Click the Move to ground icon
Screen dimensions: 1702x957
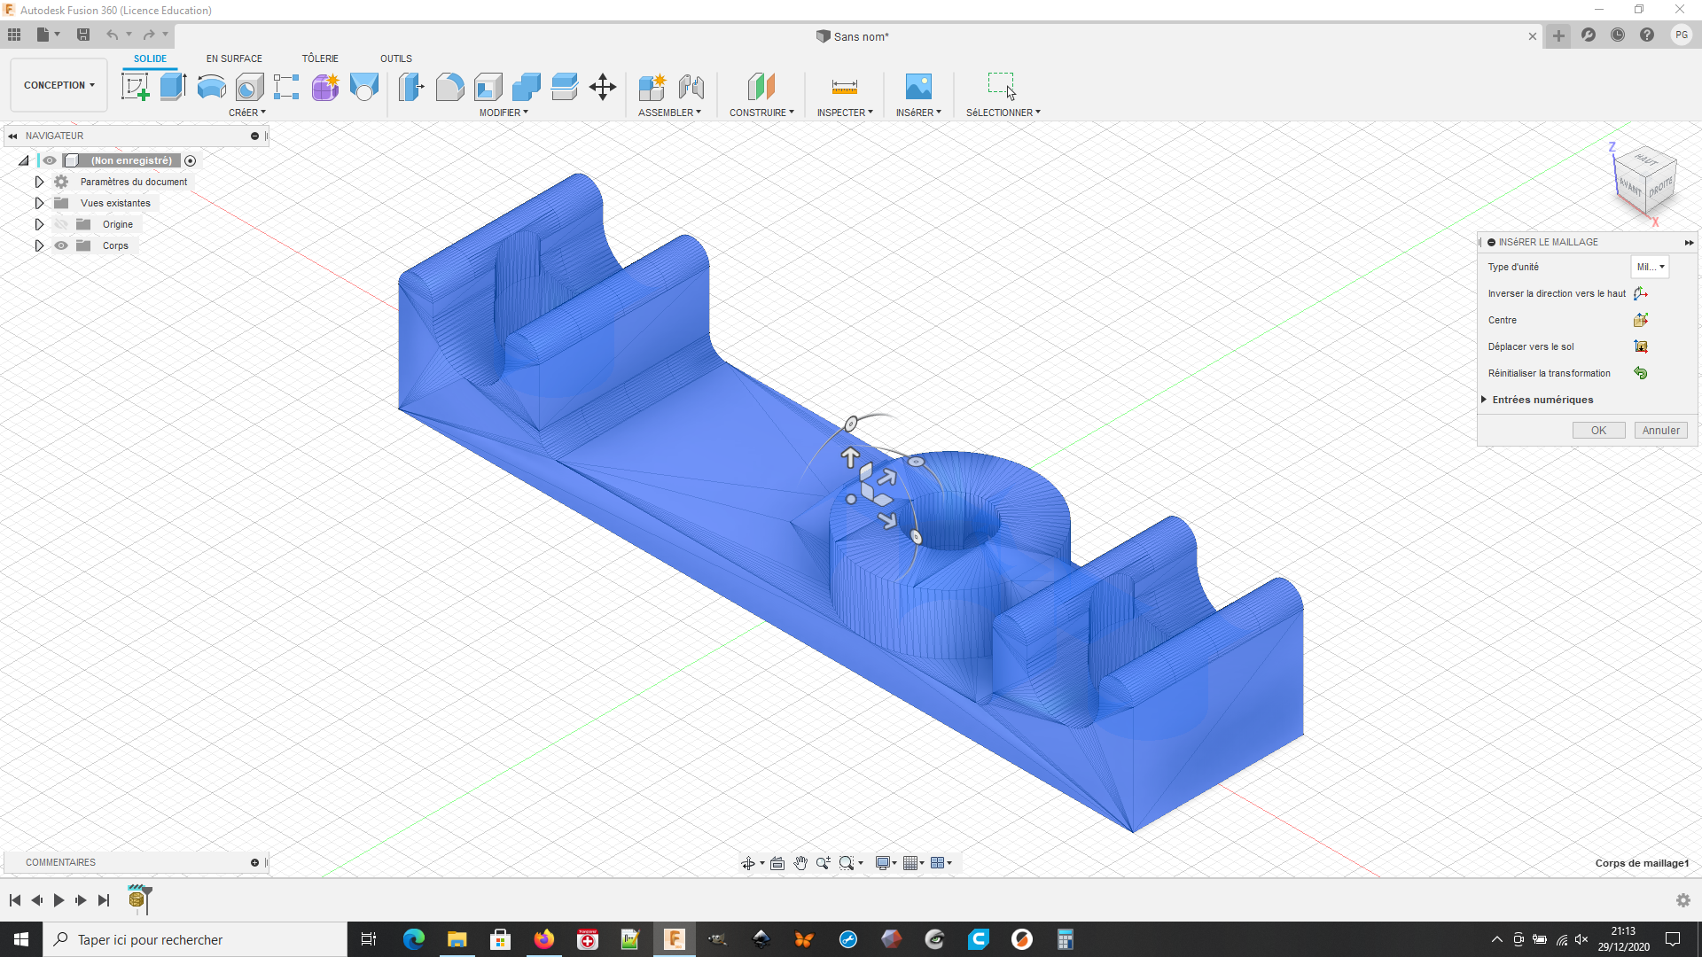click(1640, 346)
